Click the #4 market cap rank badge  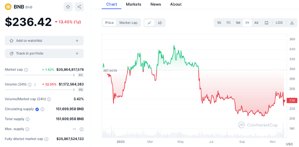point(81,75)
